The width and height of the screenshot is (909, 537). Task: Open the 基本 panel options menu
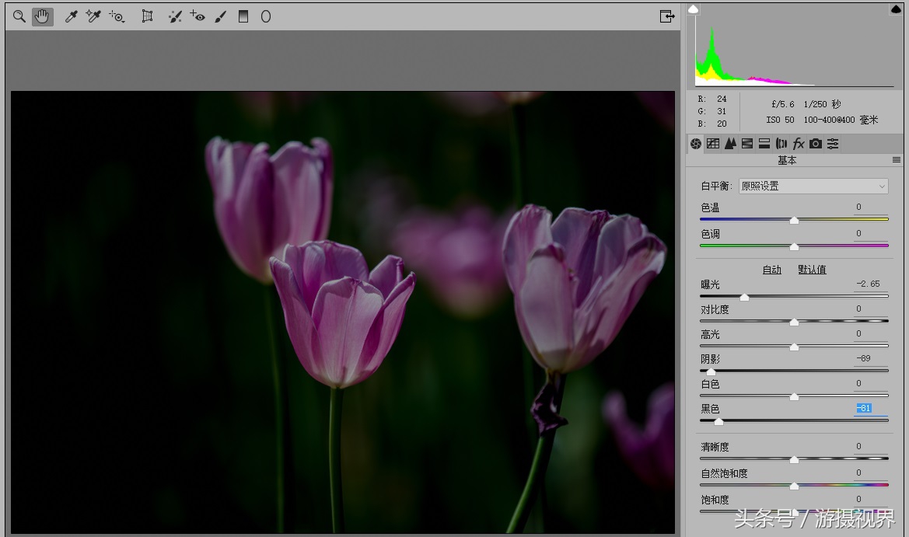(896, 160)
